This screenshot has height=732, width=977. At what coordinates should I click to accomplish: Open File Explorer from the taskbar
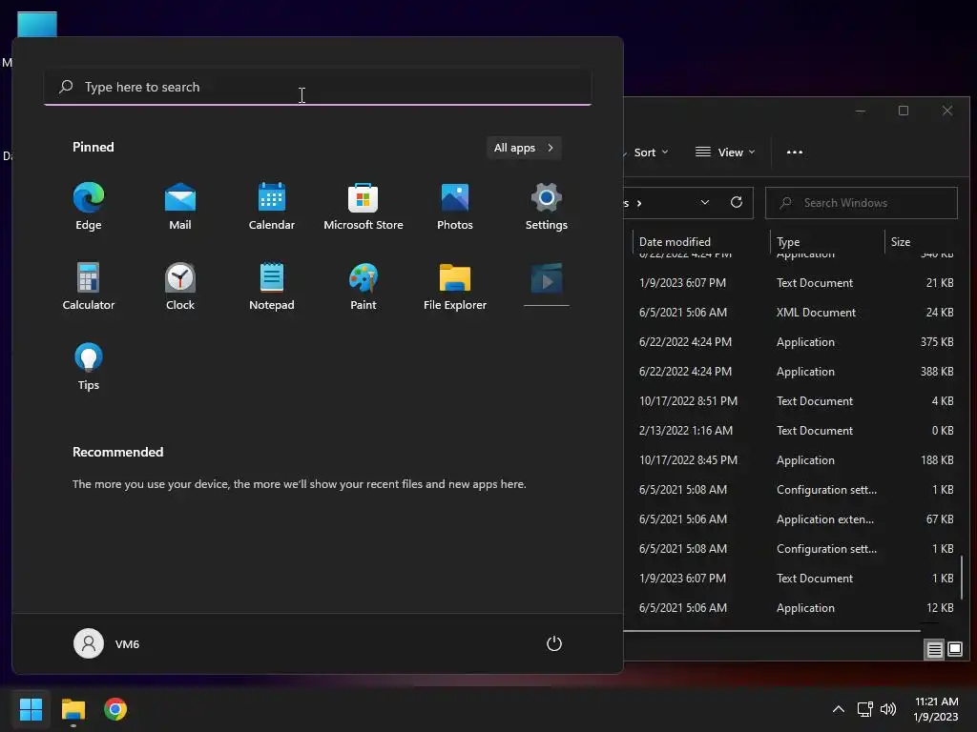pyautogui.click(x=73, y=709)
